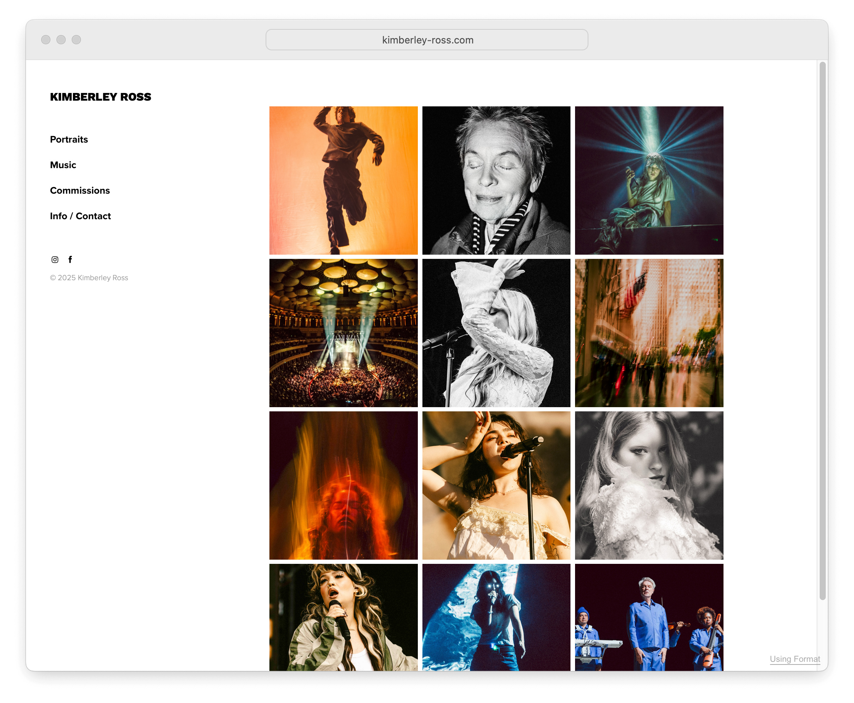Open singer in cream ruffled top photo

pos(496,485)
